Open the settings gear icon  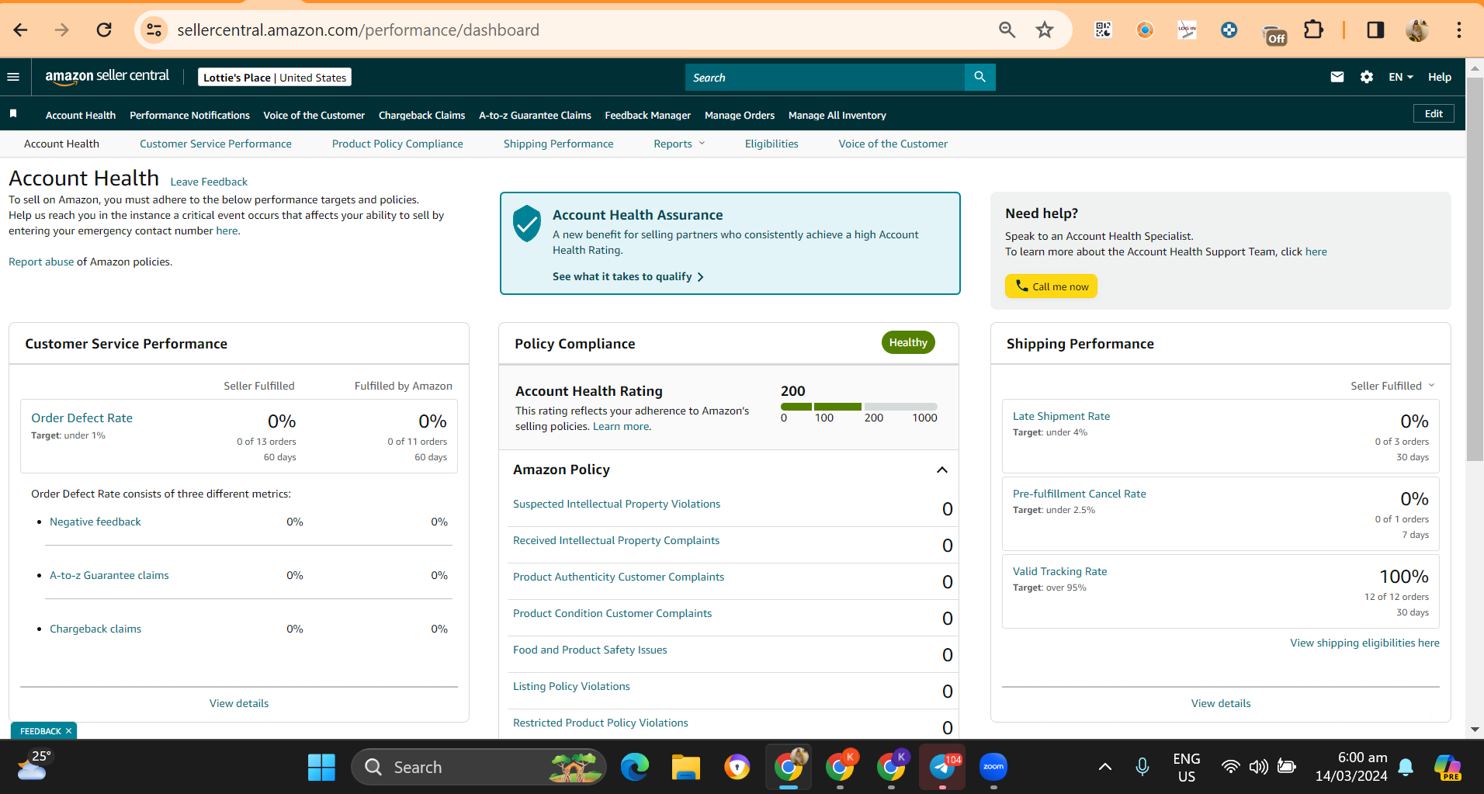point(1367,77)
